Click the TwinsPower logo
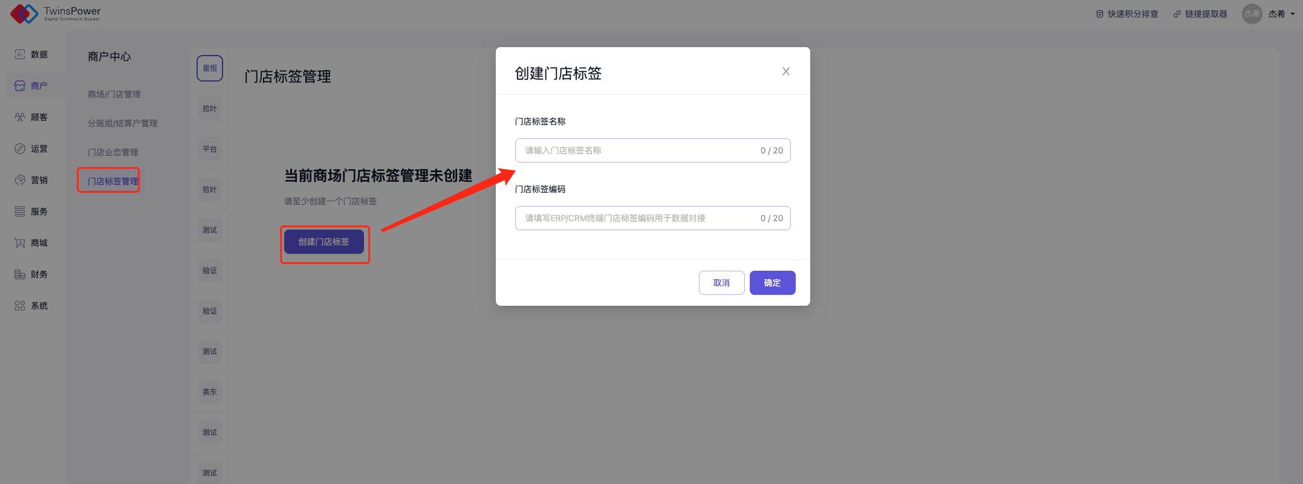The image size is (1303, 484). [x=56, y=13]
